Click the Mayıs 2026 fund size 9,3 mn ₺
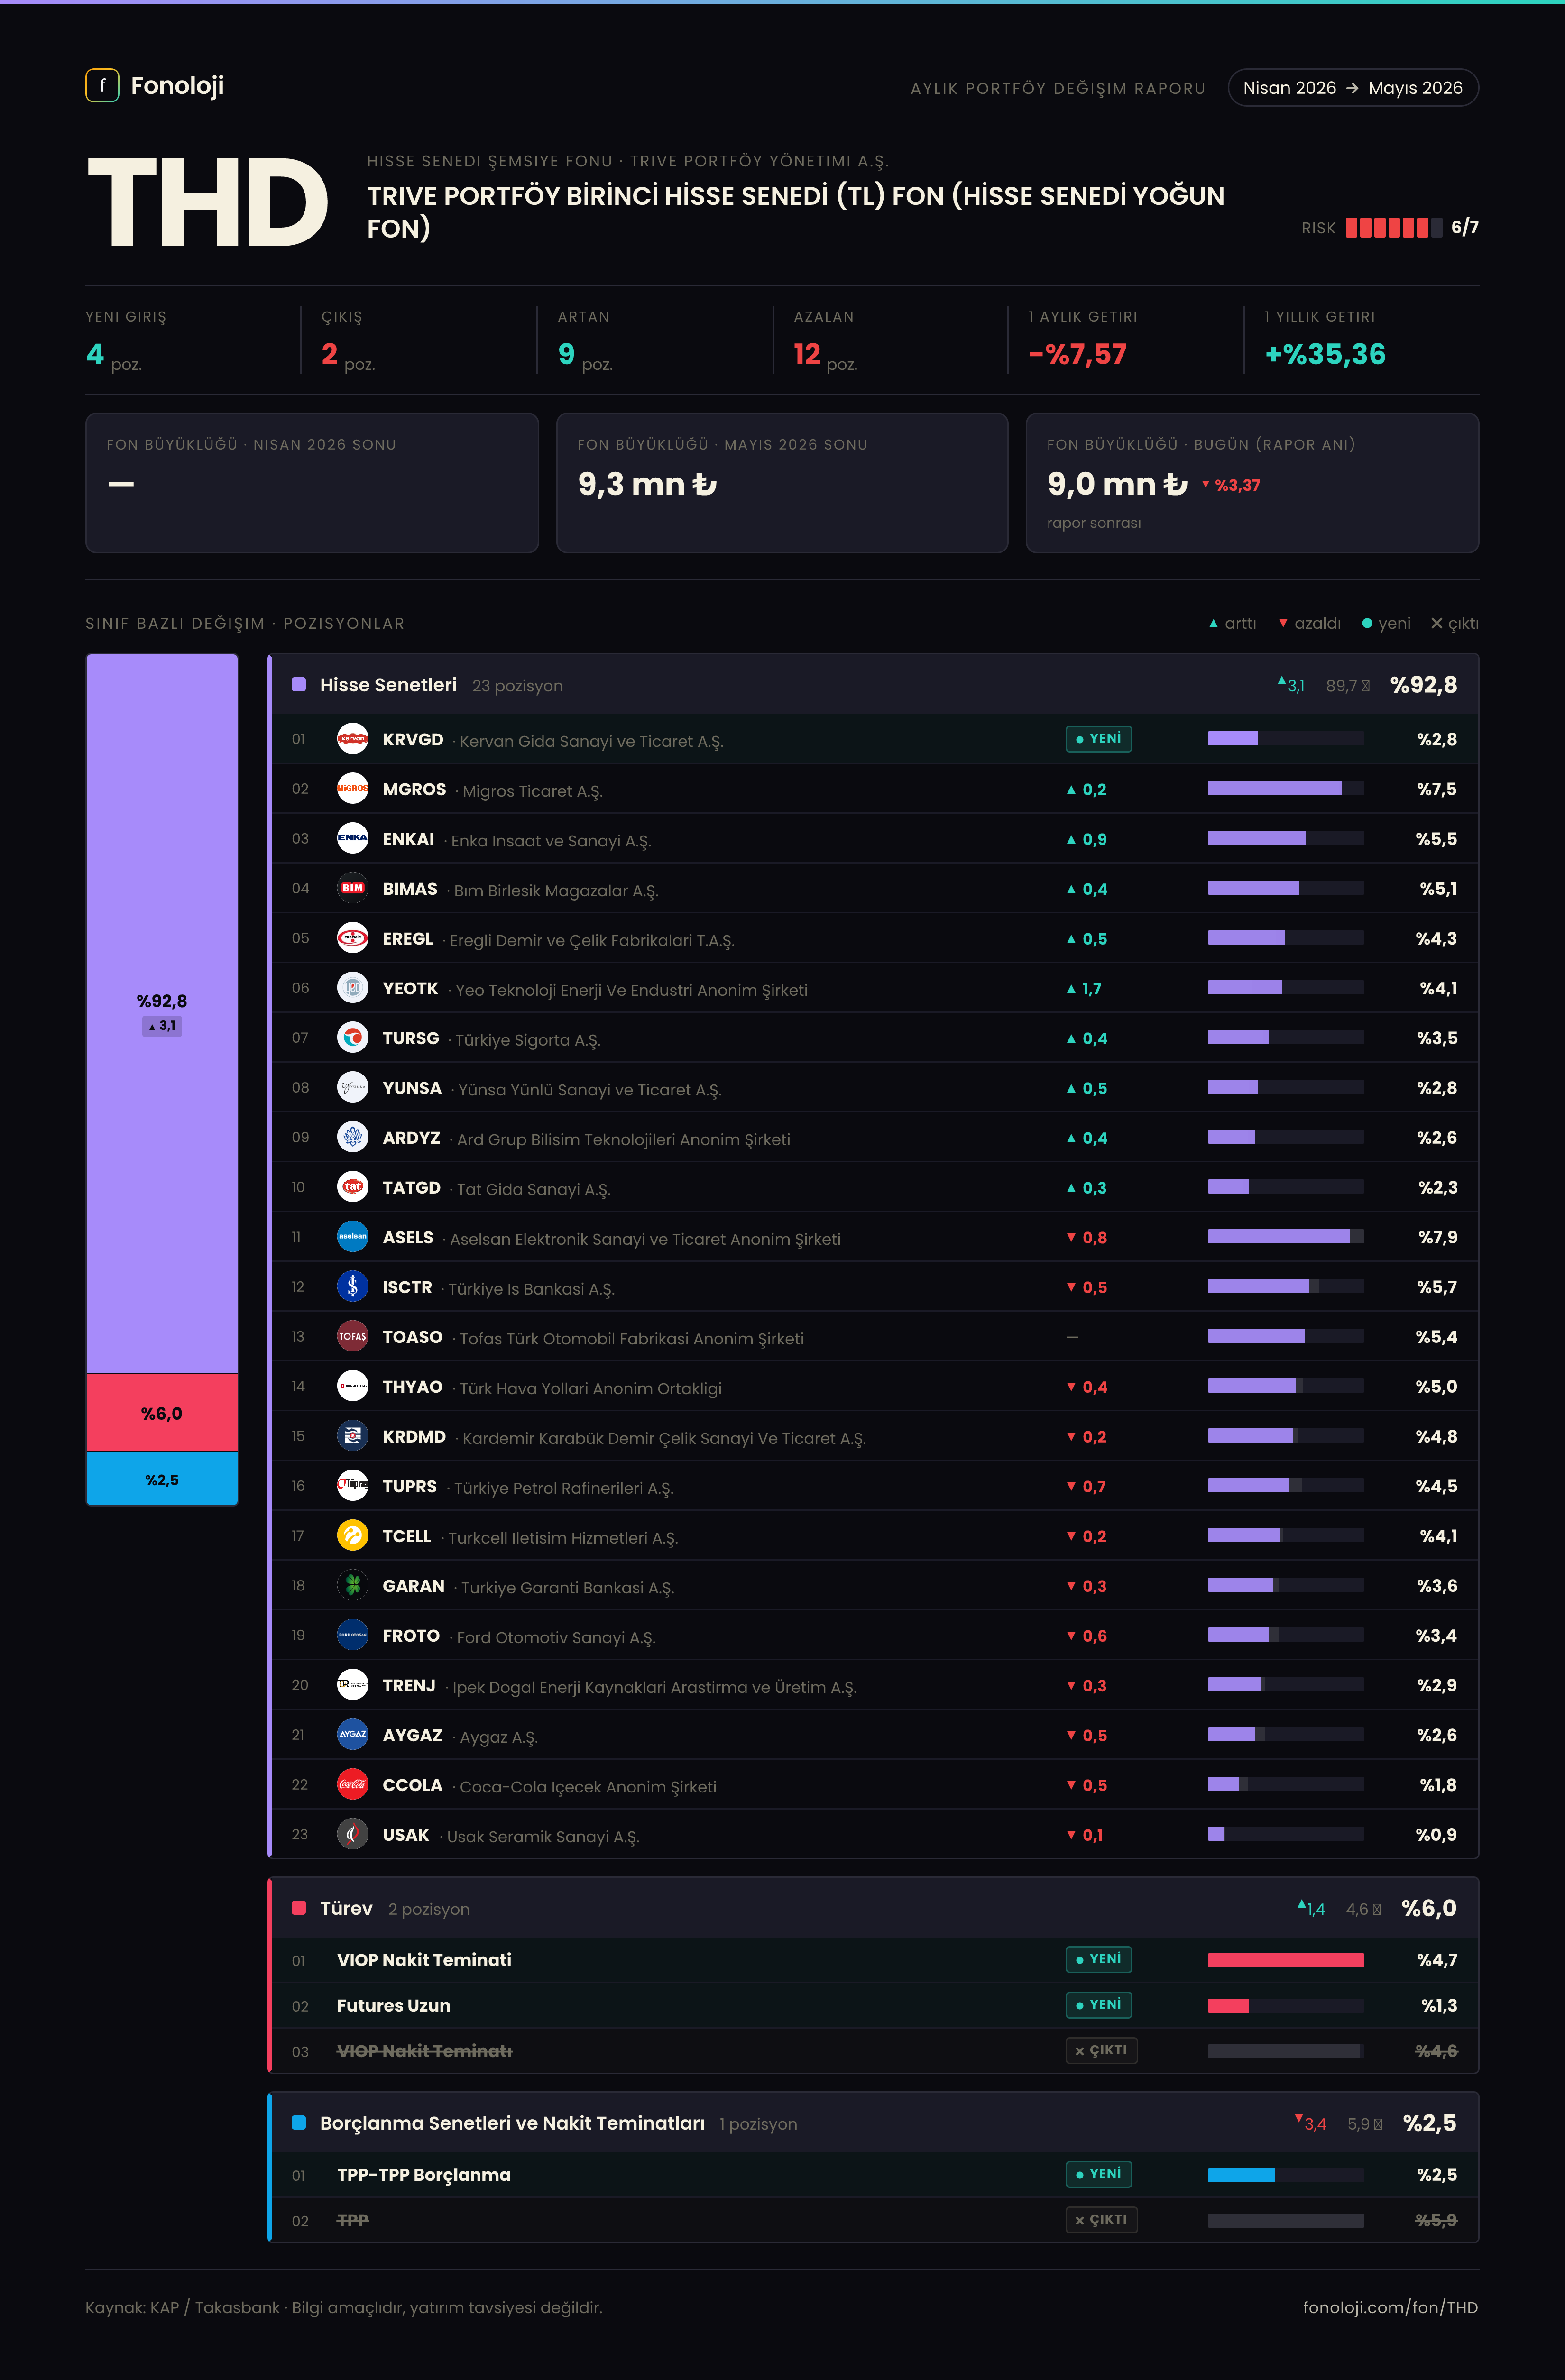This screenshot has width=1565, height=2380. (x=647, y=485)
